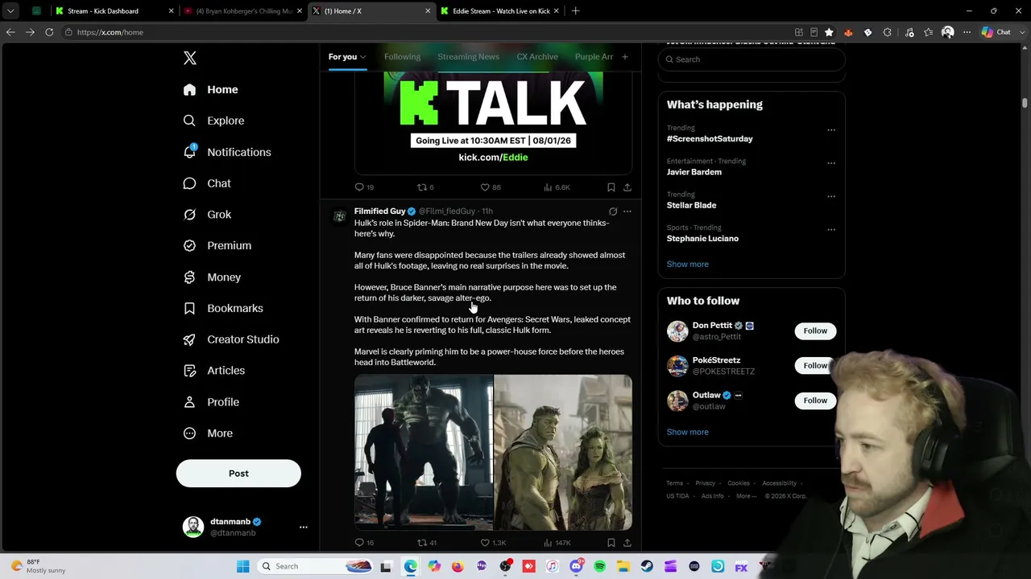Open the browser tab search dropdown
This screenshot has width=1031, height=579.
(x=10, y=11)
